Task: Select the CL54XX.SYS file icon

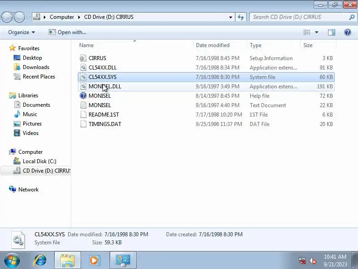Action: click(83, 77)
